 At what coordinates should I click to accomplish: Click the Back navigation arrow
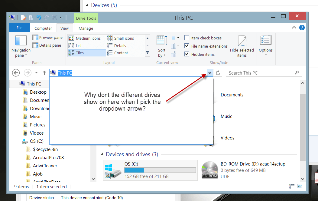tap(16, 73)
